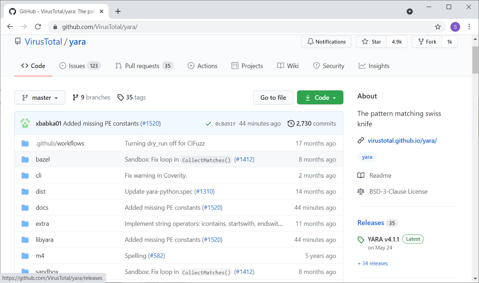This screenshot has height=283, width=479.
Task: Click the libyara folder icon
Action: (25, 240)
